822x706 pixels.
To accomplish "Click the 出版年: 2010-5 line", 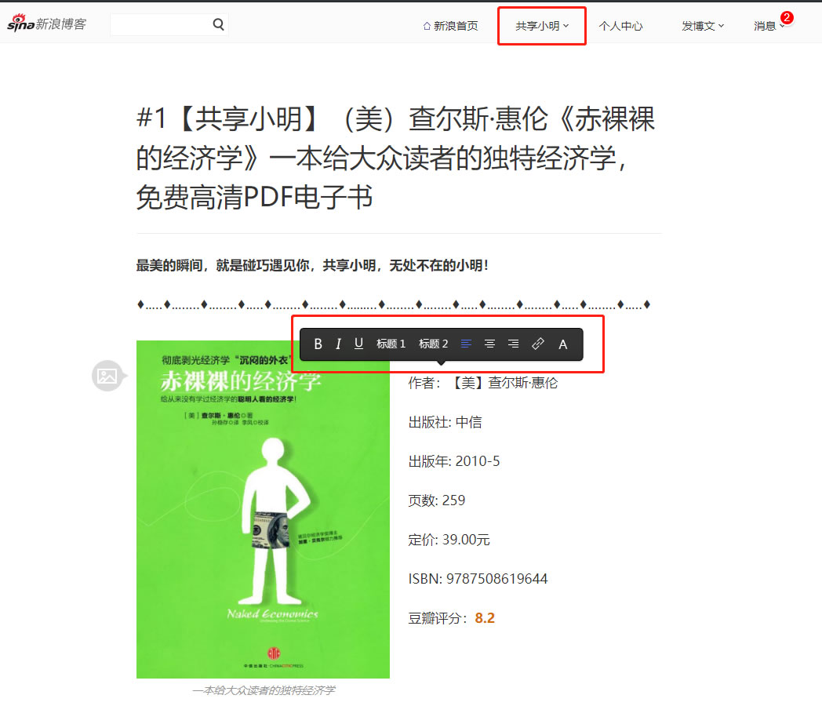I will tap(454, 461).
